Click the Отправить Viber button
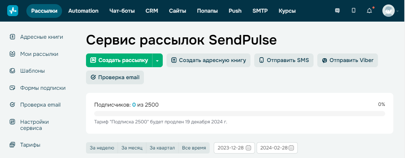 (347, 60)
